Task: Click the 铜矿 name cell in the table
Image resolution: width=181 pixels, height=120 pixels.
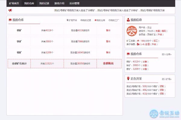Action: click(x=19, y=30)
